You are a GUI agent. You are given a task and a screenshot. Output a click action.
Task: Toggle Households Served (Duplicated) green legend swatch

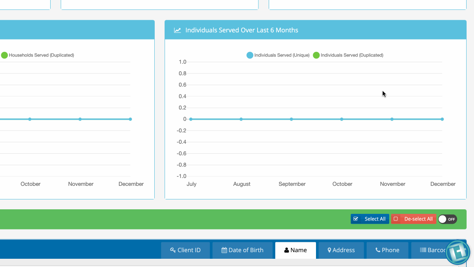[4, 55]
